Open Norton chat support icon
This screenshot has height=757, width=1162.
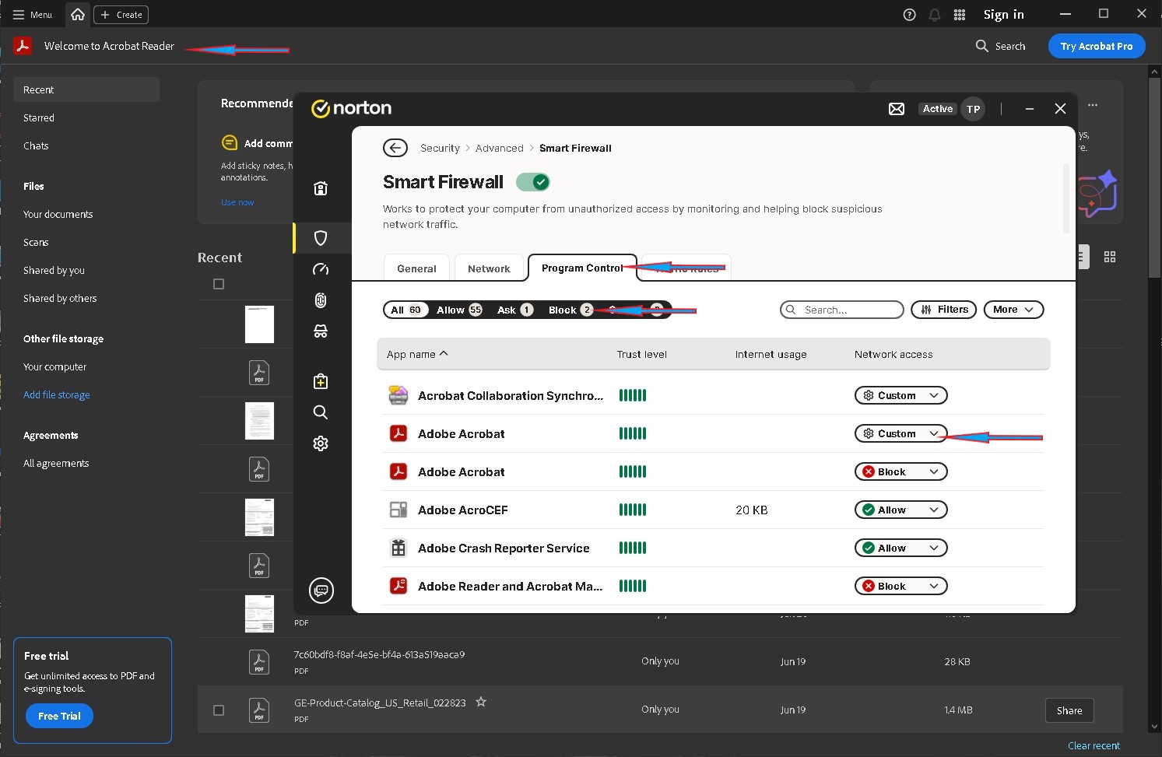pos(321,591)
